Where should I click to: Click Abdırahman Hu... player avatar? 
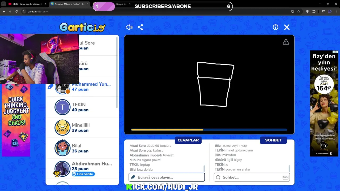coord(62,168)
